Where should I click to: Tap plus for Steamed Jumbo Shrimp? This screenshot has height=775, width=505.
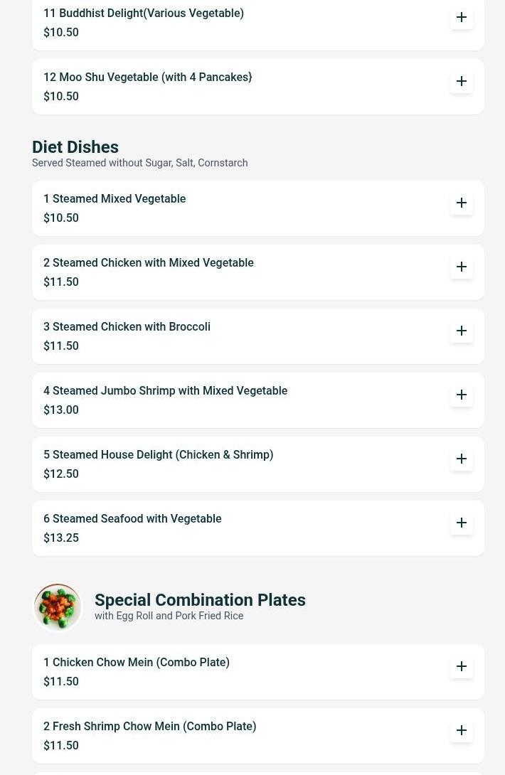pyautogui.click(x=462, y=395)
